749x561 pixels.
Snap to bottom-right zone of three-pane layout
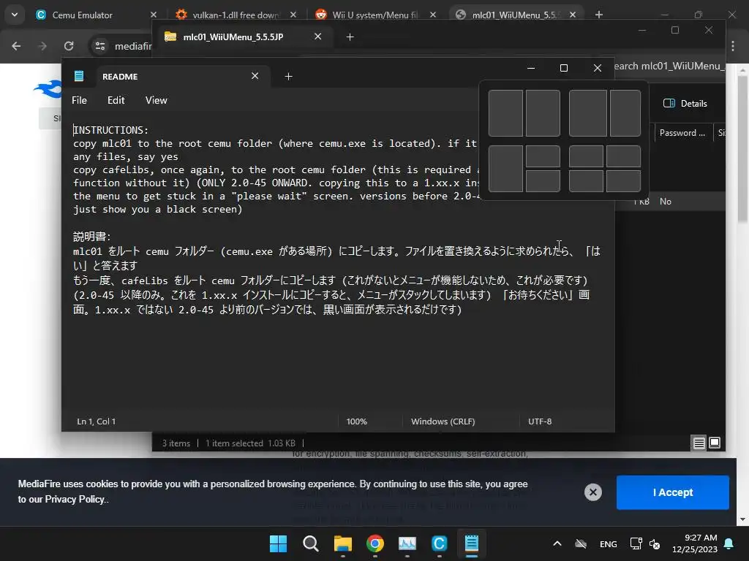(x=543, y=181)
